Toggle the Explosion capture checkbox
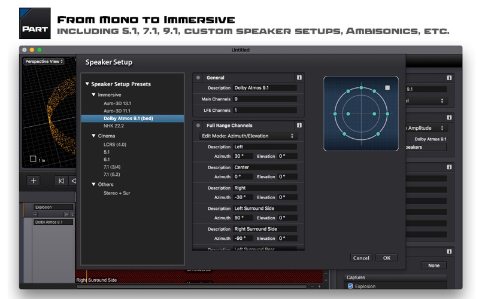The image size is (479, 299). 350,286
